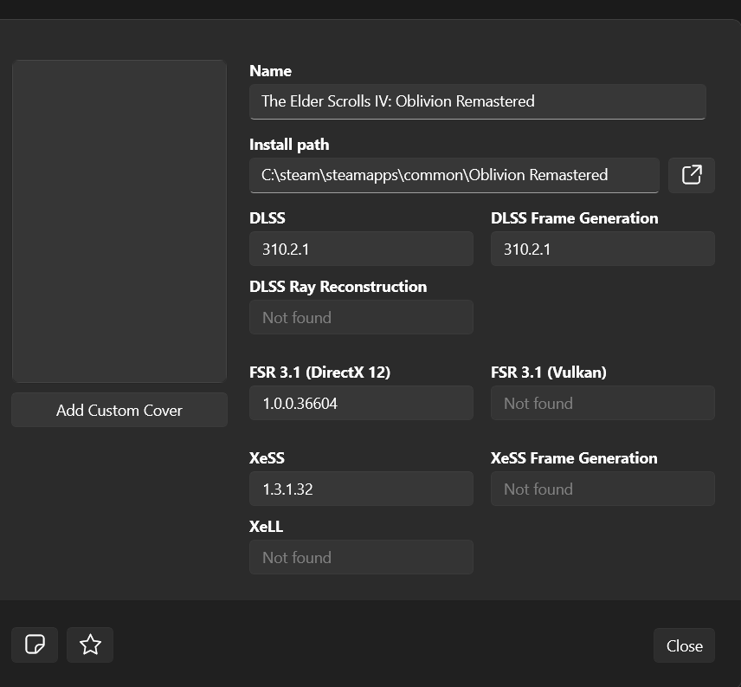Click the empty game cover placeholder
The height and width of the screenshot is (687, 741).
119,221
